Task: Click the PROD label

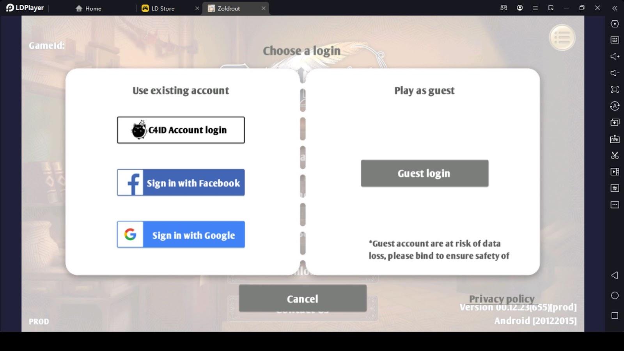Action: (x=39, y=321)
